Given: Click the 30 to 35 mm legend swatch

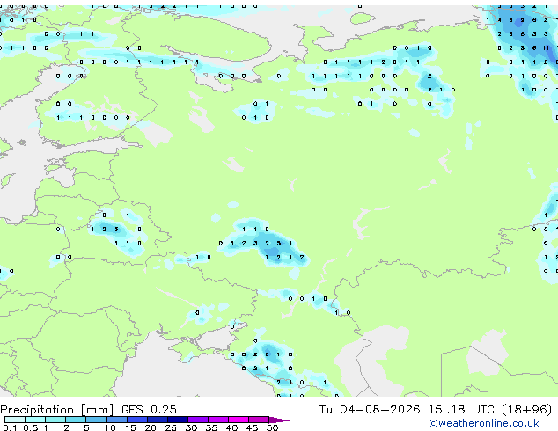Looking at the screenshot, I should (x=197, y=420).
